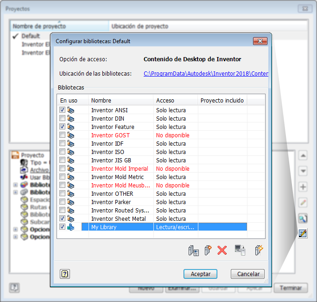Expand the first Opcion node in the Proyectos tree
Image resolution: width=317 pixels, height=302 pixels.
click(15, 229)
